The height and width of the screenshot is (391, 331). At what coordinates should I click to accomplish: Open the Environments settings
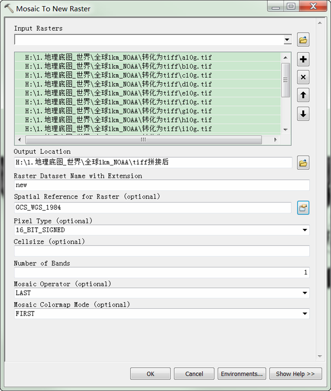point(242,374)
